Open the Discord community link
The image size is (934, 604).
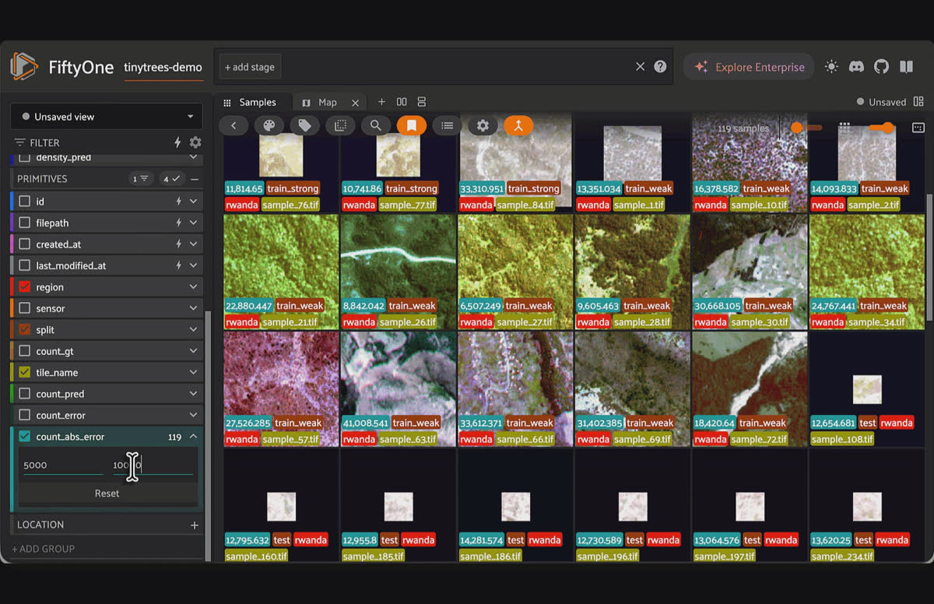(856, 67)
